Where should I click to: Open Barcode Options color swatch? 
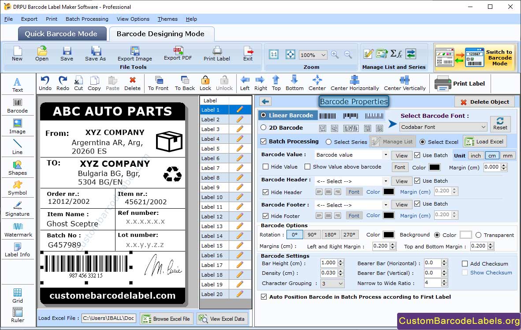[x=389, y=235]
